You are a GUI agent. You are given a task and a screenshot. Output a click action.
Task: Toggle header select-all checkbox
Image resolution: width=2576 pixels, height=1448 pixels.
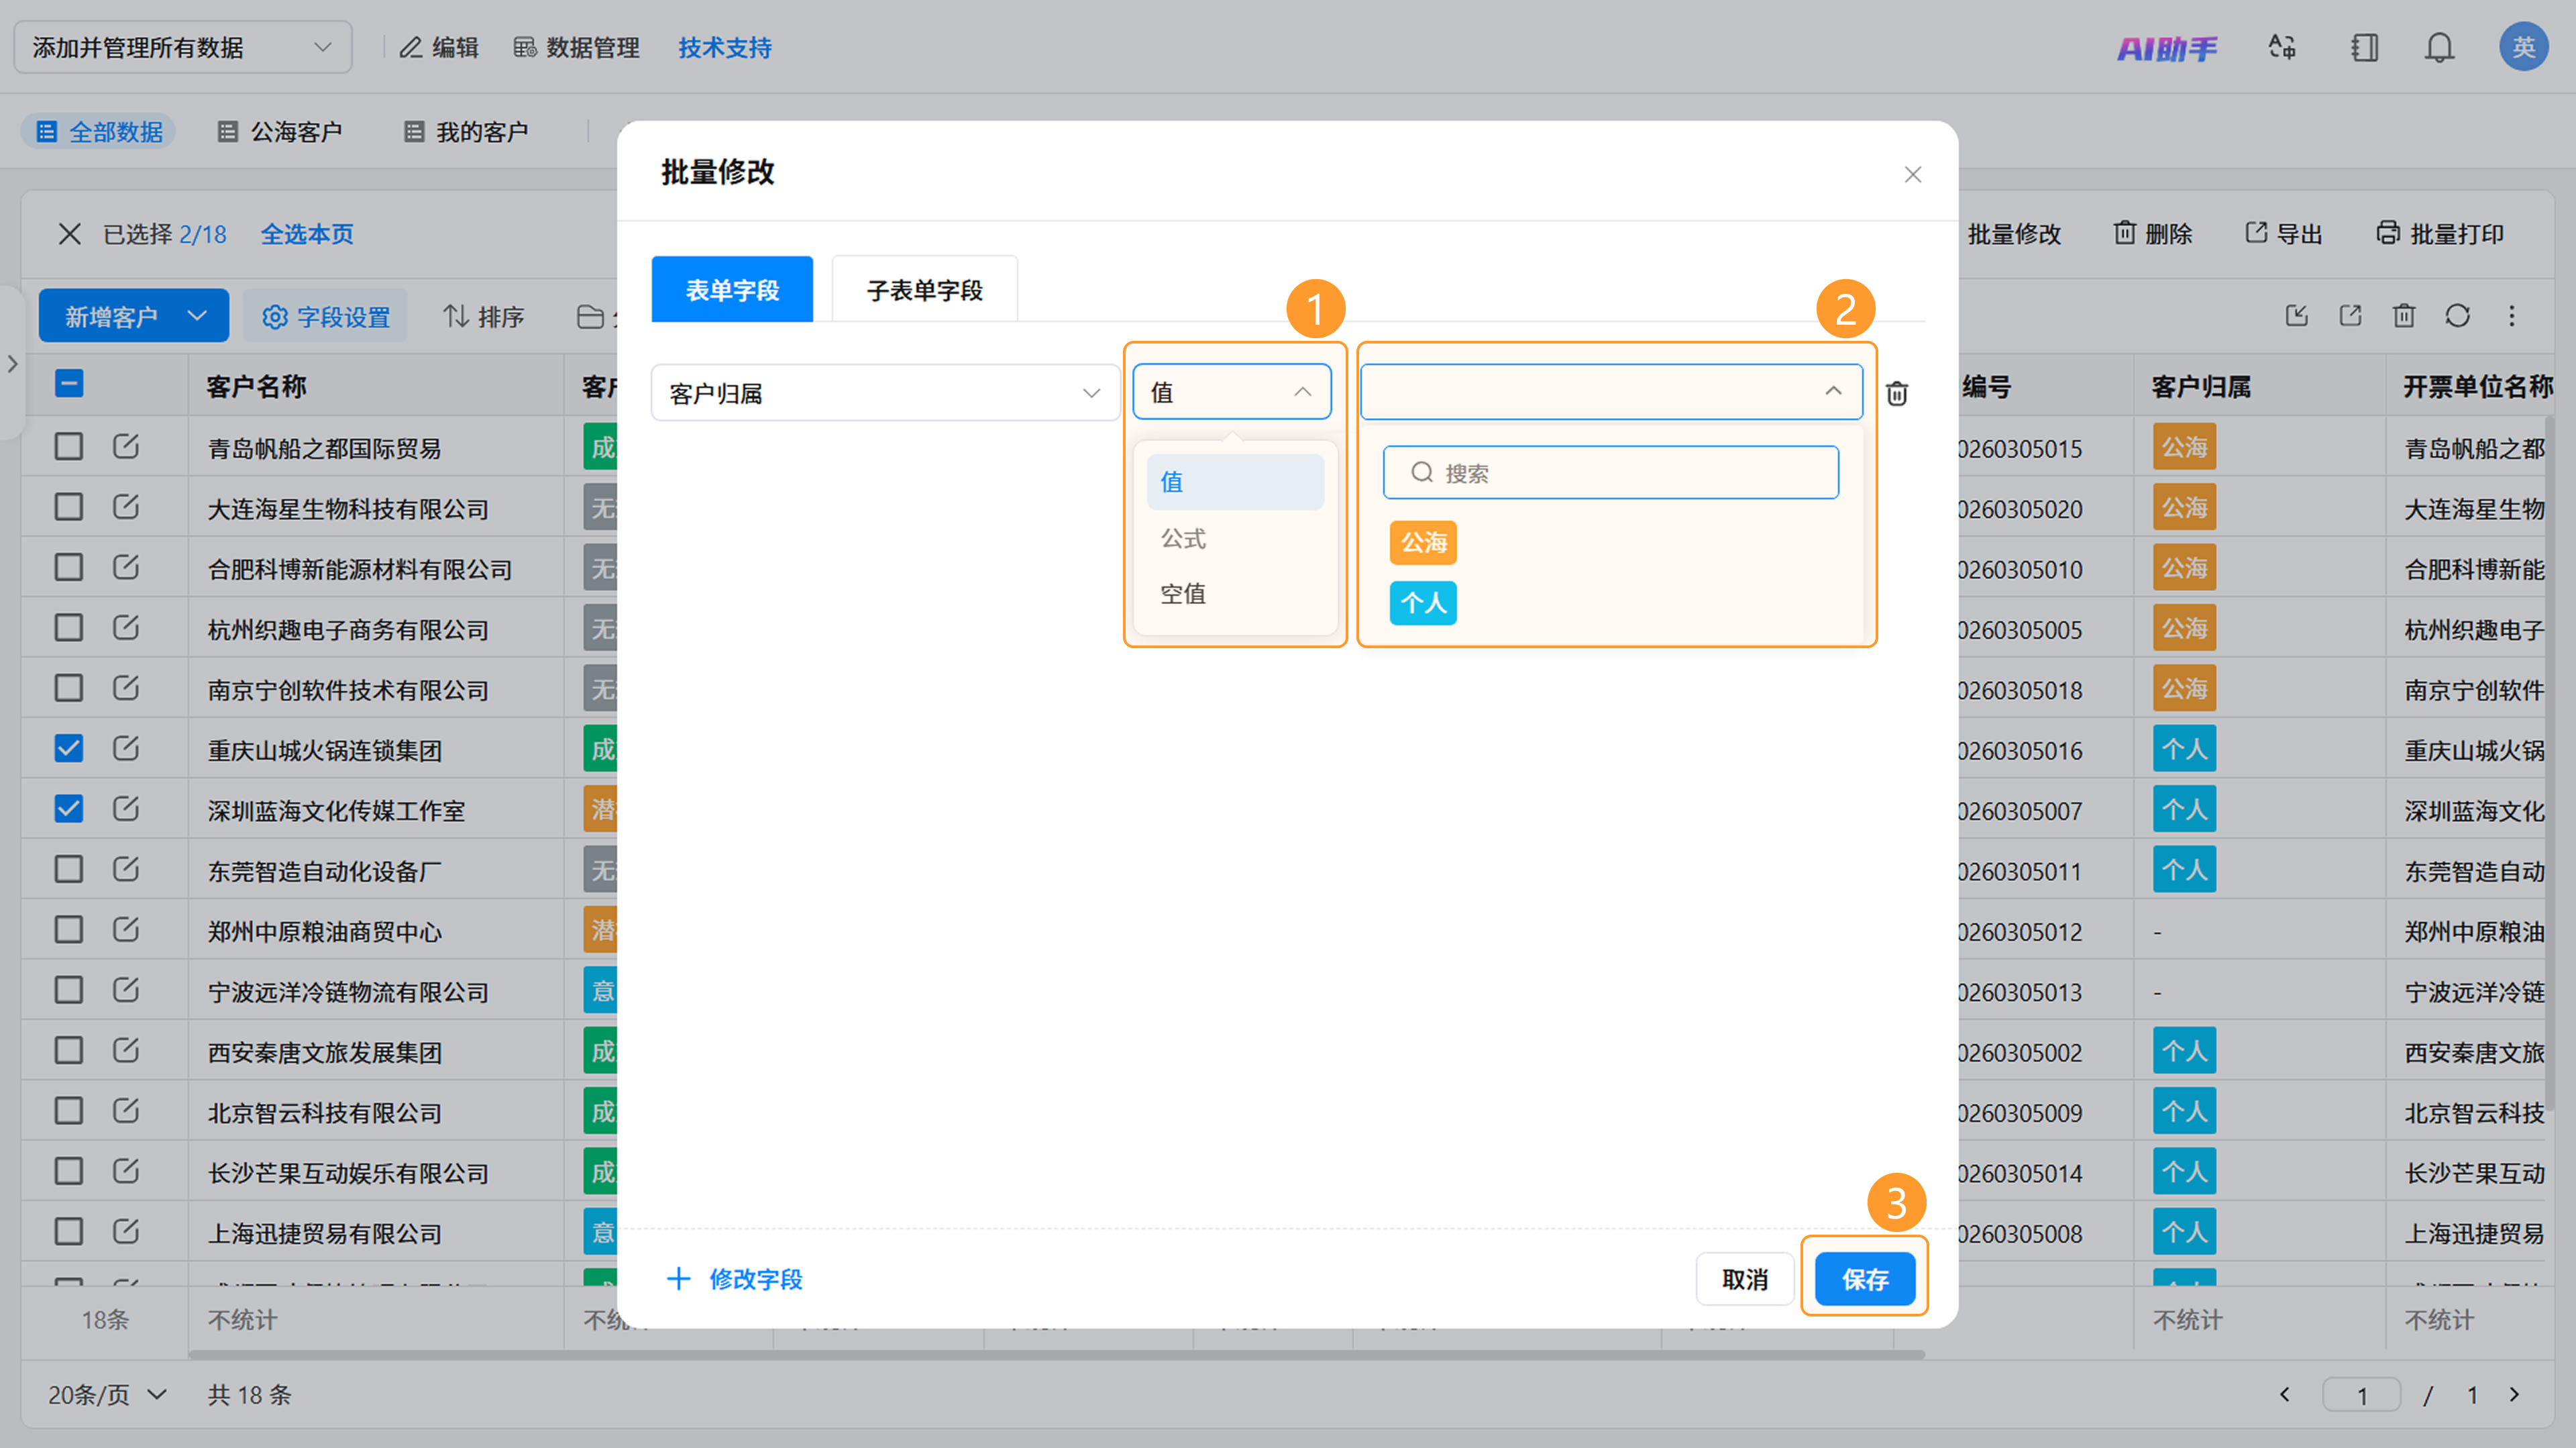pos(69,384)
